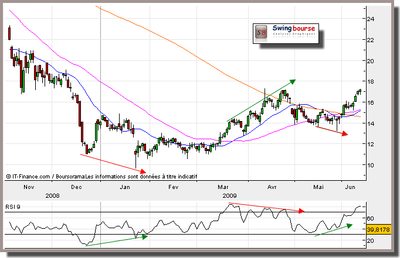Click the 10 price axis label

point(371,165)
